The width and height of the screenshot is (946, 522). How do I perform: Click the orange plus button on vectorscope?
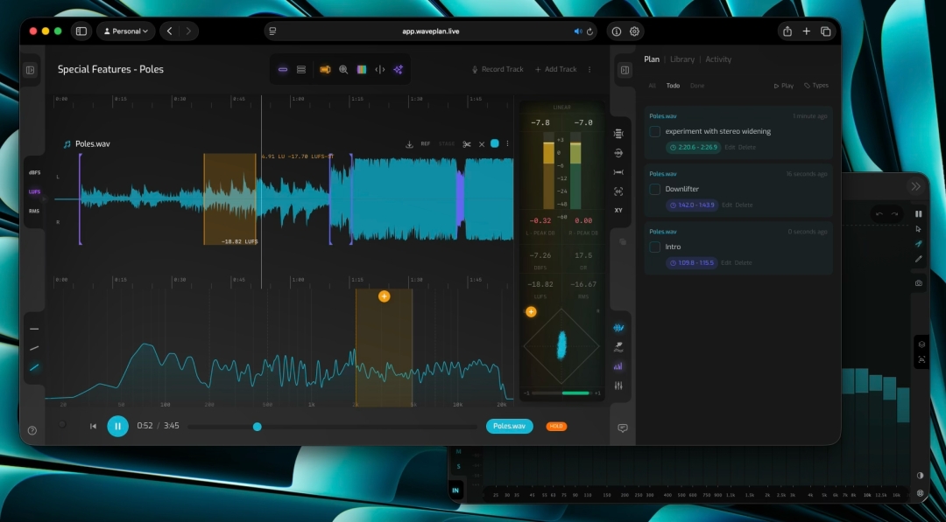(531, 312)
